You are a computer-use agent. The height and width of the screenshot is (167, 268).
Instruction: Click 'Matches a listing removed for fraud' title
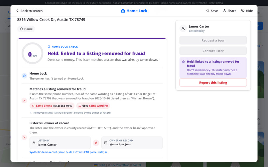(x=58, y=89)
